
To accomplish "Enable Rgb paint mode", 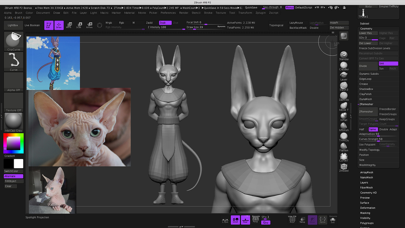I will 122,23.
